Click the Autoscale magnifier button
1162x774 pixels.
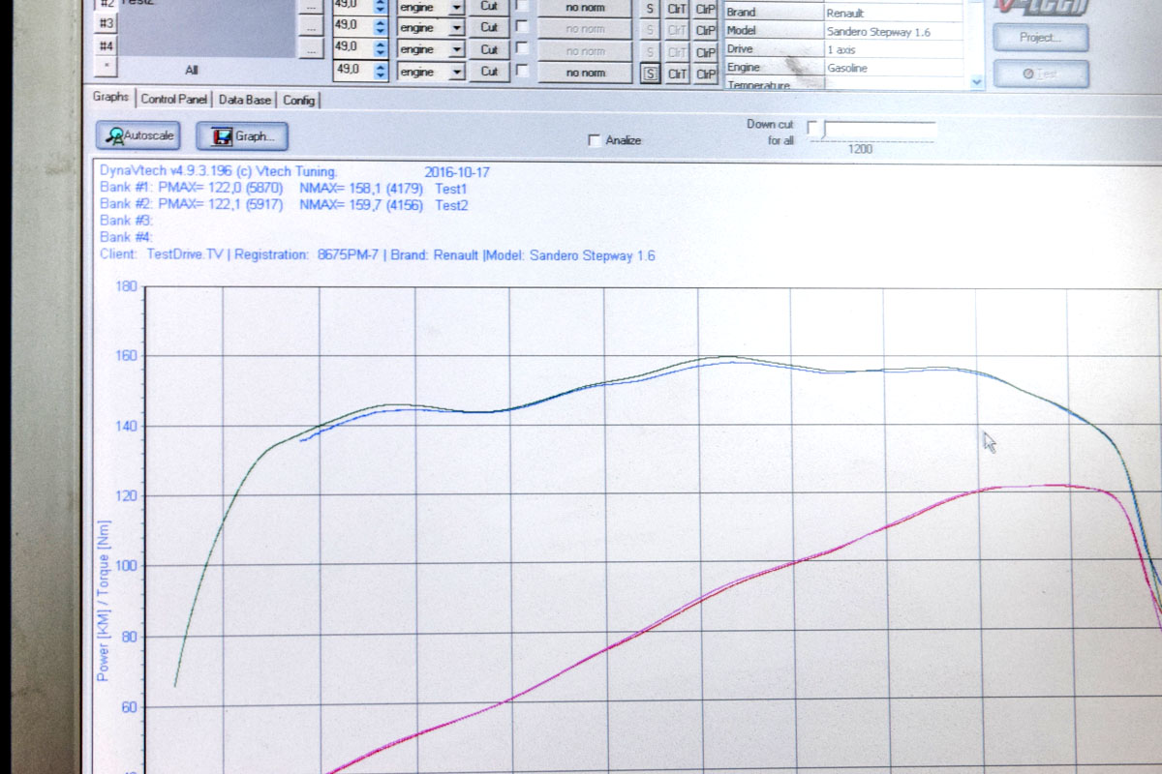point(140,136)
